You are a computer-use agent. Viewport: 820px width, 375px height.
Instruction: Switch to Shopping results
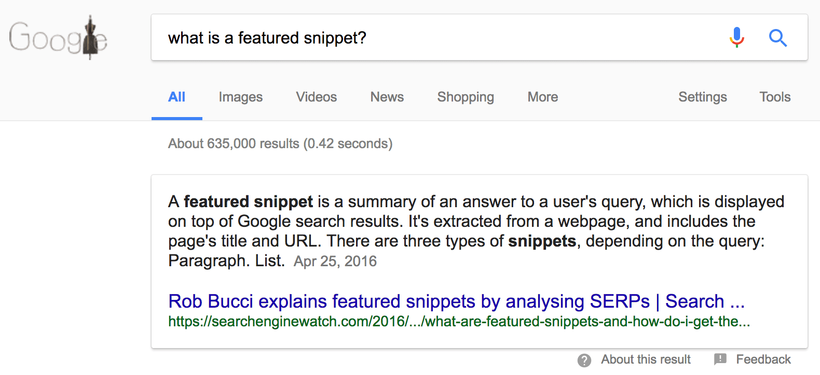(466, 97)
